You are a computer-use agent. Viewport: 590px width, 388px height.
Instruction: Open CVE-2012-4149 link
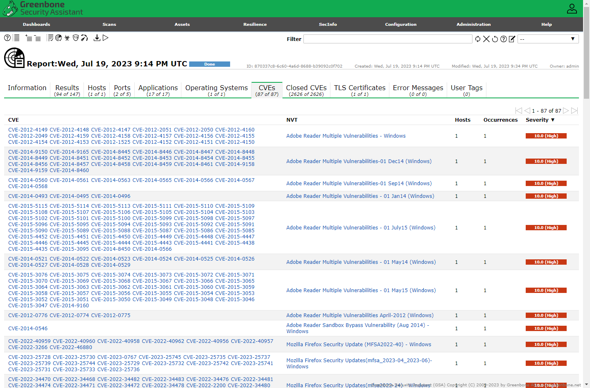(28, 130)
